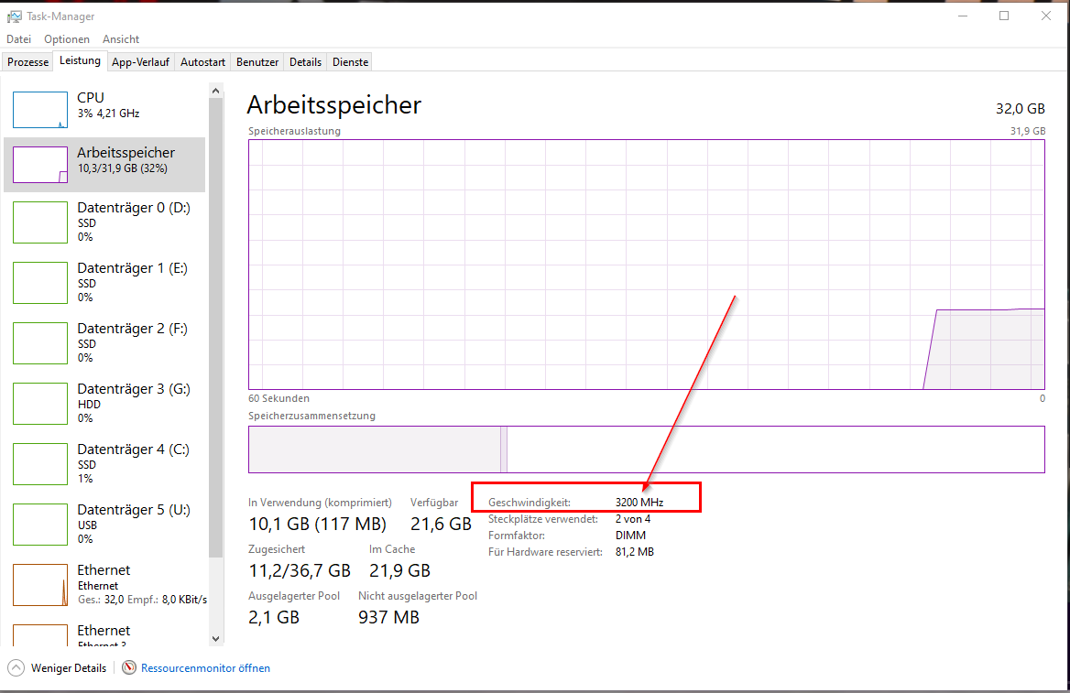Switch to the Dienste tab

point(351,62)
